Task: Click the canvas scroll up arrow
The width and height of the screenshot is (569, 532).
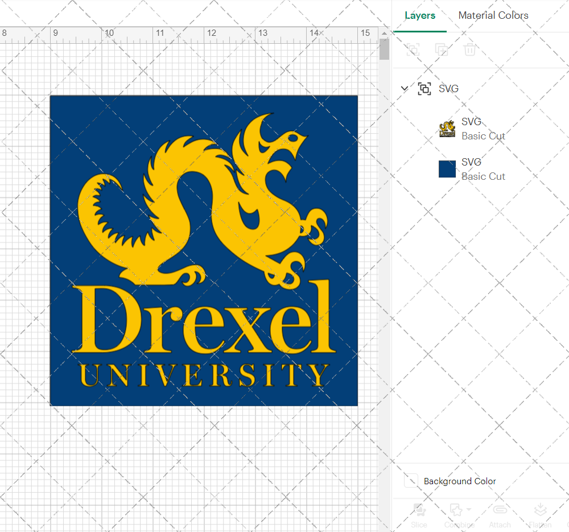Action: click(384, 34)
